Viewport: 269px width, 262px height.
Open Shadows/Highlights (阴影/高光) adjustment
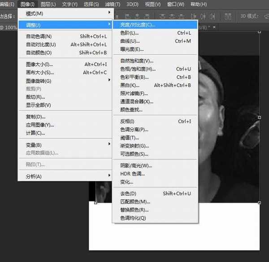(x=136, y=166)
